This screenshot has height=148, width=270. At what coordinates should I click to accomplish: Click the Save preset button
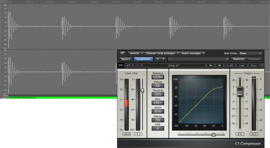pos(253,65)
